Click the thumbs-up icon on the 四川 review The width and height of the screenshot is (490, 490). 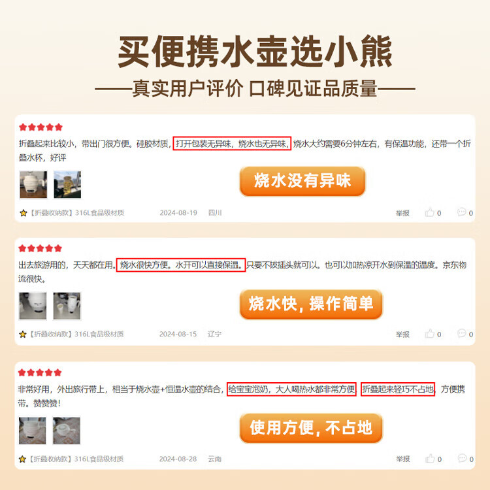430,212
